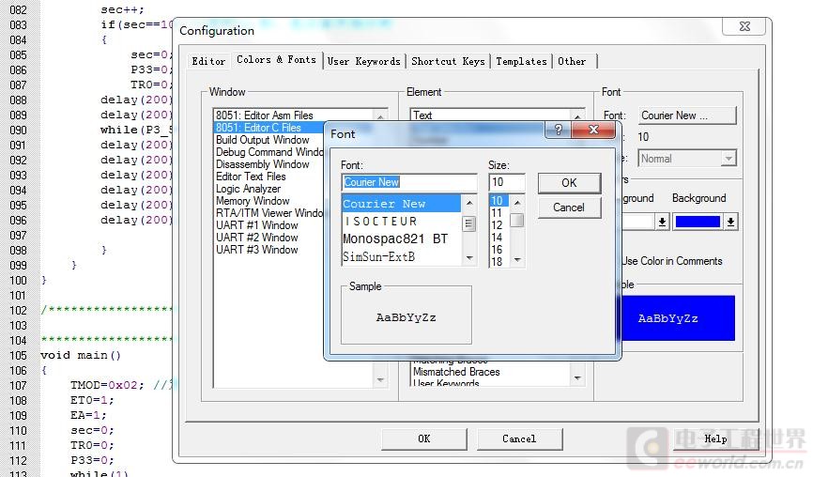Open the User Keywords tab

point(364,61)
